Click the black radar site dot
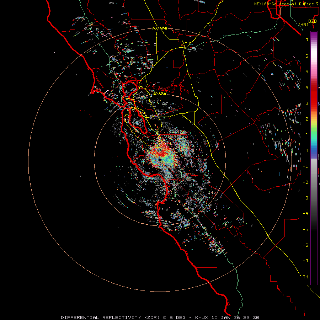The height and width of the screenshot is (320, 320). (x=160, y=160)
